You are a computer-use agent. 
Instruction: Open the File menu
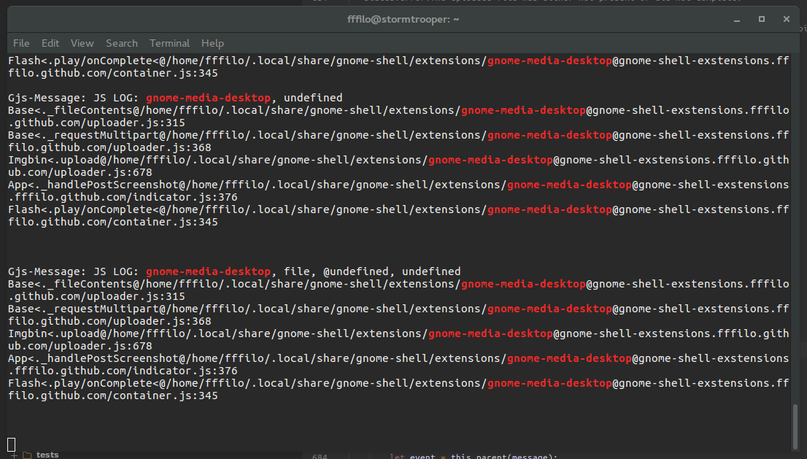[x=21, y=43]
